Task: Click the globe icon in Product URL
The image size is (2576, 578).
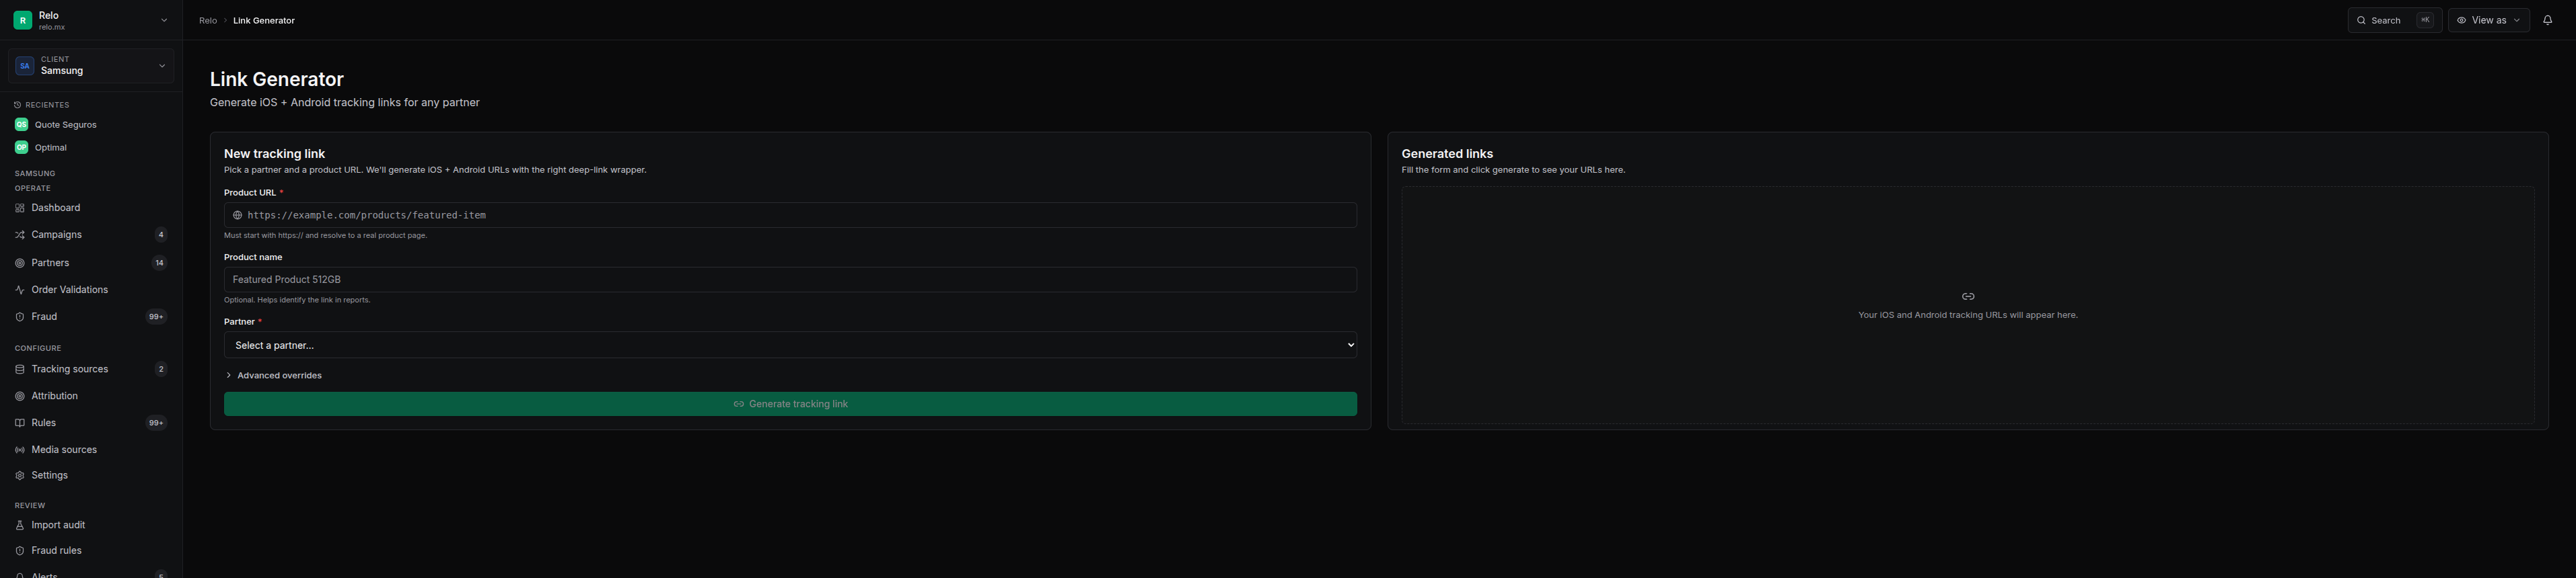Action: pyautogui.click(x=238, y=216)
